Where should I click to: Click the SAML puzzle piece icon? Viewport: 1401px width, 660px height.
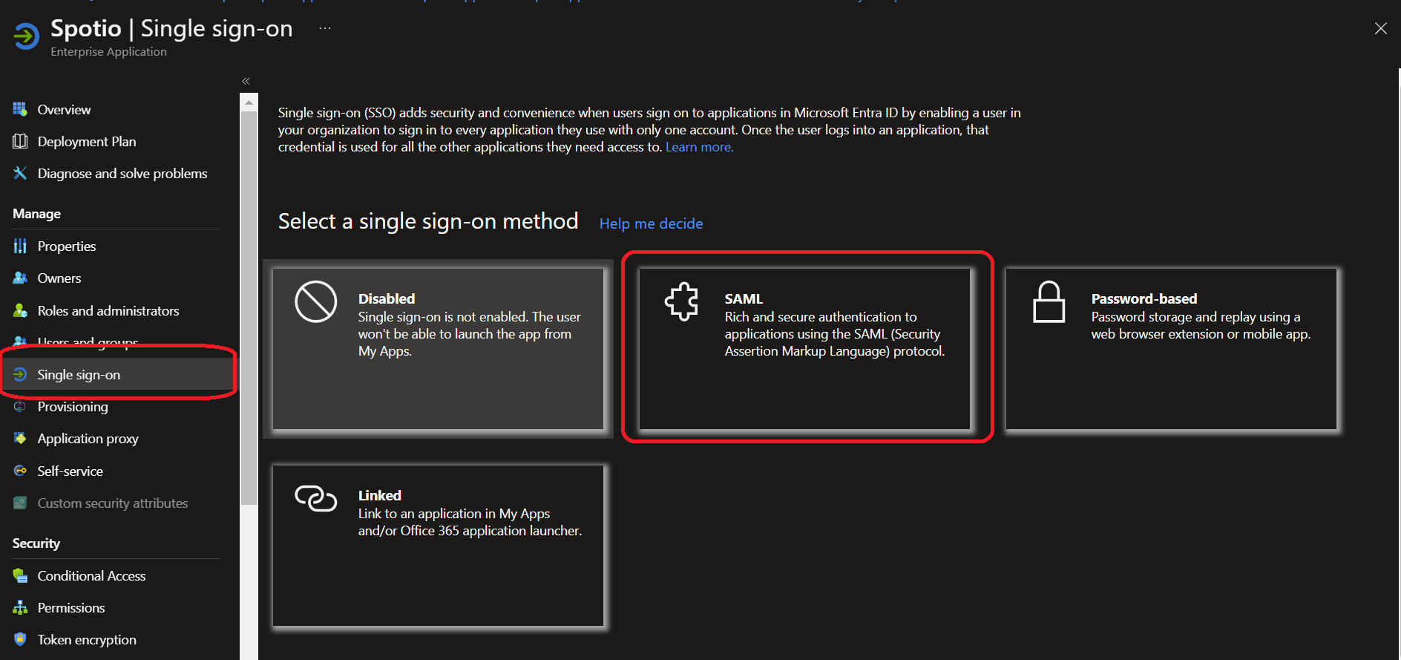coord(681,301)
